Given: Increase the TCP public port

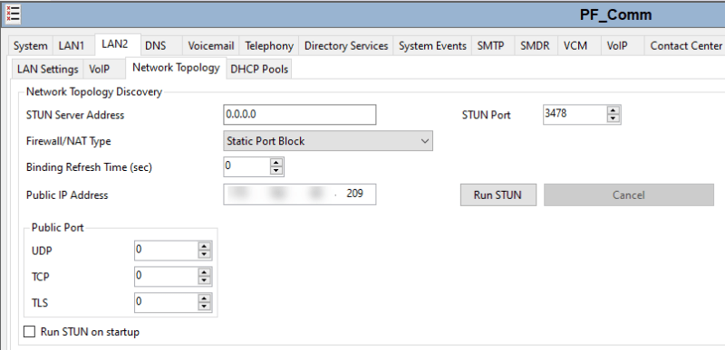Looking at the screenshot, I should (x=204, y=272).
